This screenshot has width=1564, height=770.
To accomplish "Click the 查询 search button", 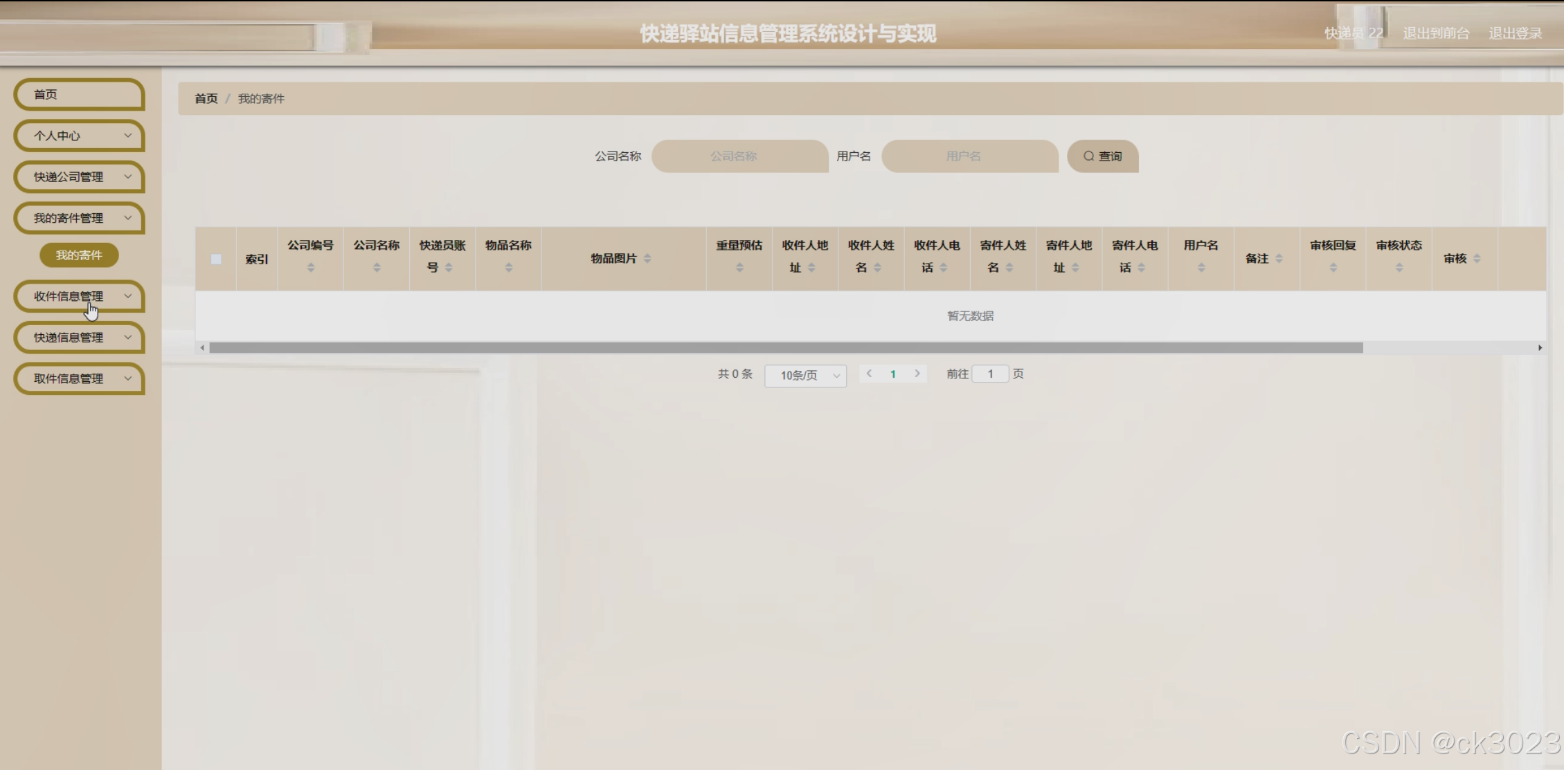I will click(1102, 156).
